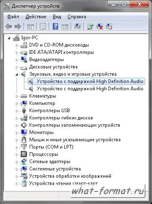Viewport: 152px width, 204px height.
Task: Collapse the Igor-PC root node
Action: (9, 38)
